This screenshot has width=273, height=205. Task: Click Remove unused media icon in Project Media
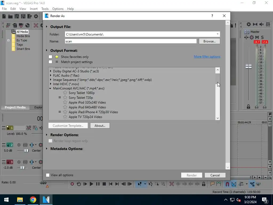pyautogui.click(x=8, y=25)
